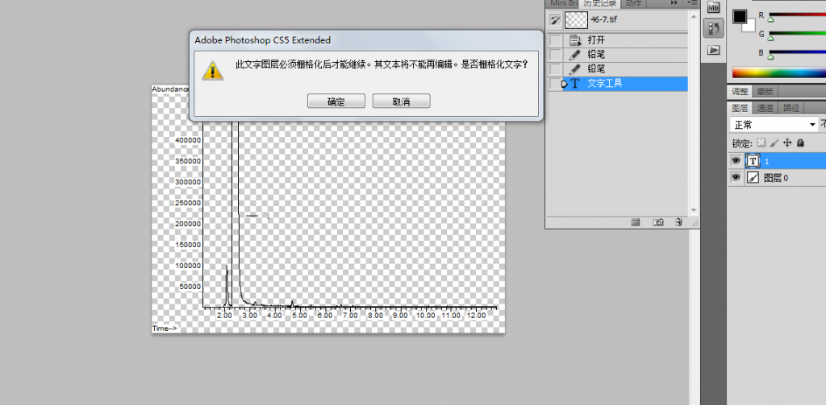Click the black foreground color swatch
The image size is (826, 405).
(740, 16)
